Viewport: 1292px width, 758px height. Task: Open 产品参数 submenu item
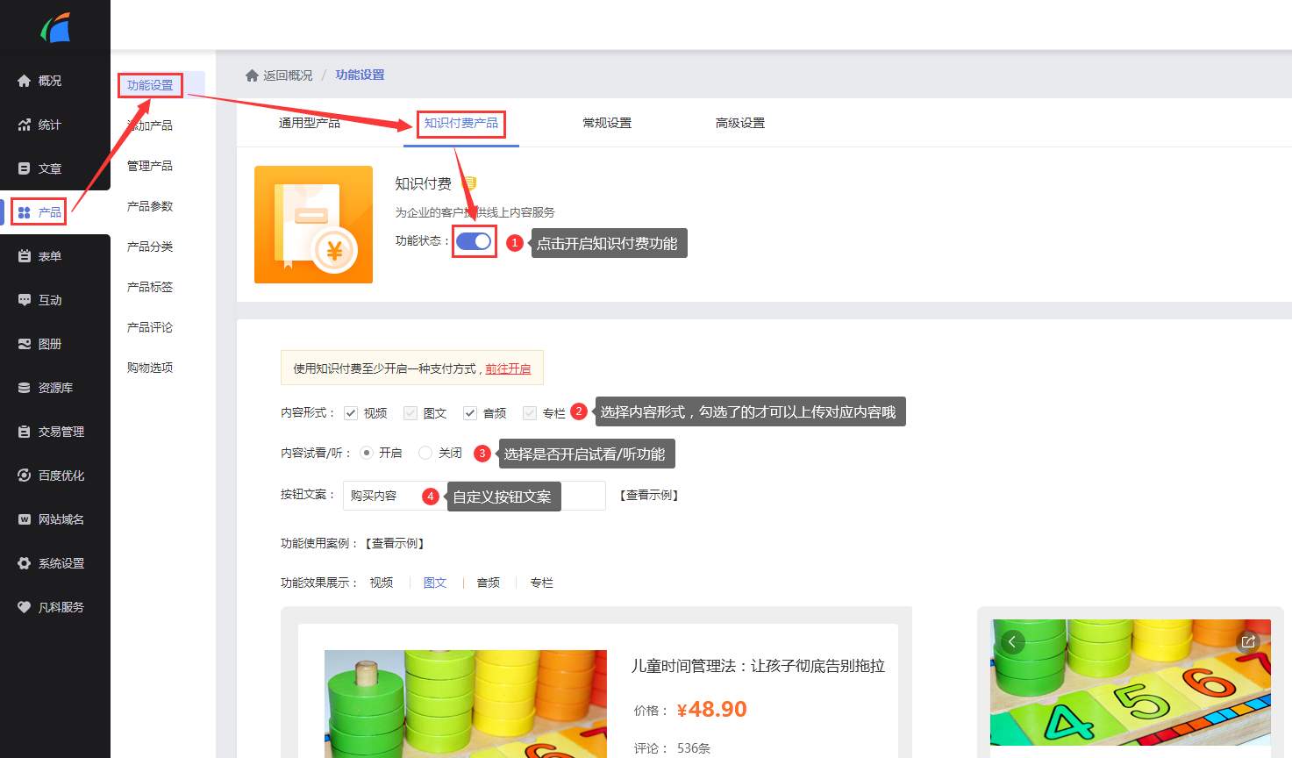(x=150, y=206)
